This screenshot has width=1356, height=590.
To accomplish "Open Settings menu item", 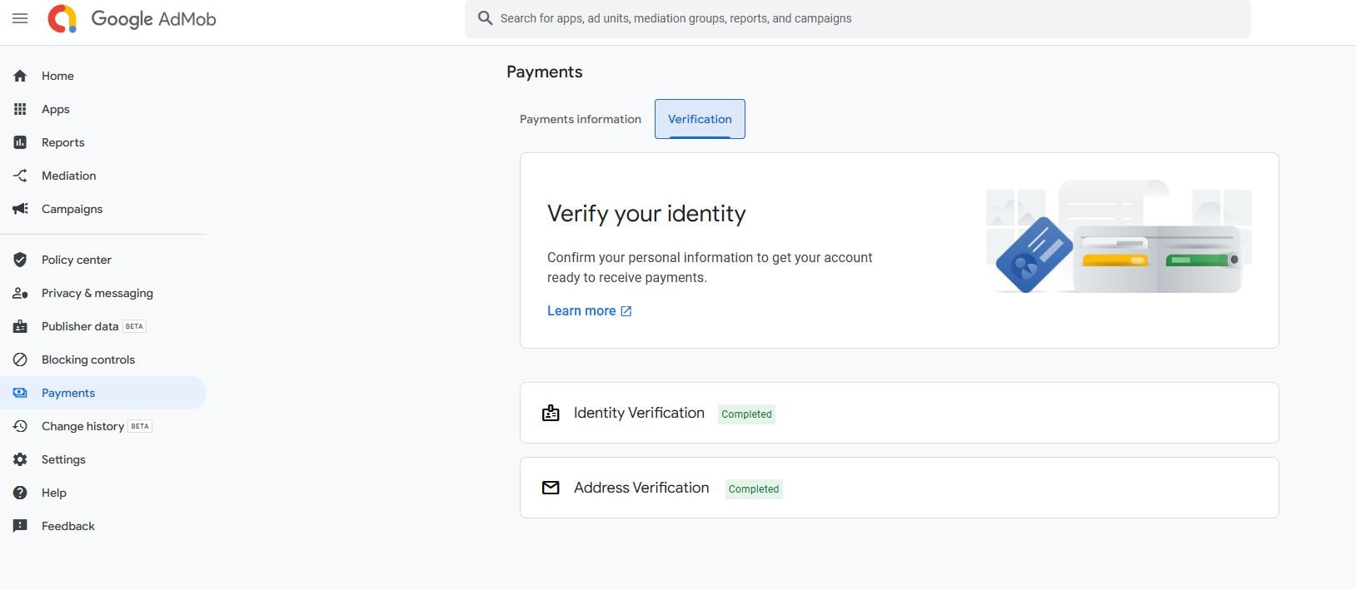I will [103, 459].
